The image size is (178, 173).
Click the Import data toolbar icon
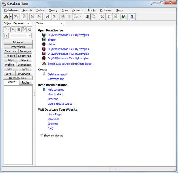point(63,17)
